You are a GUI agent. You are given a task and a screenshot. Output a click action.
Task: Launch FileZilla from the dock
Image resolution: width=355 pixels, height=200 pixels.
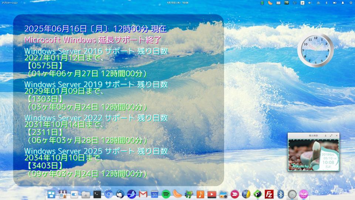tap(269, 194)
